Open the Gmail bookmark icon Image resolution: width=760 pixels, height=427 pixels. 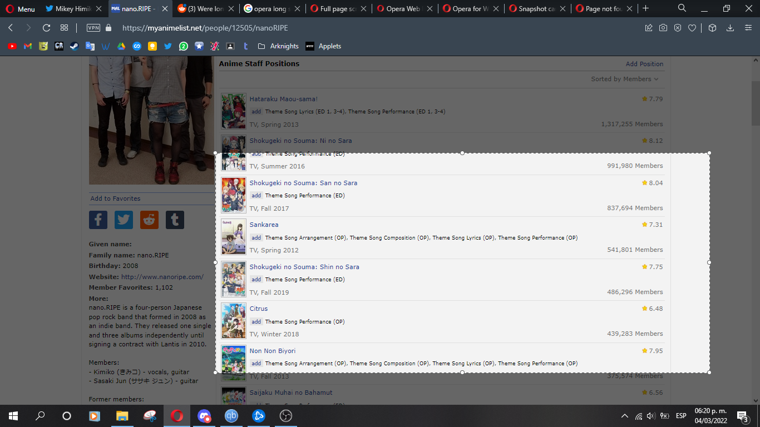28,46
